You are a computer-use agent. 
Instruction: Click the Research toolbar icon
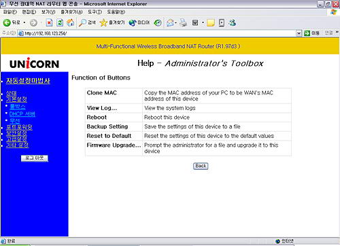(222, 22)
